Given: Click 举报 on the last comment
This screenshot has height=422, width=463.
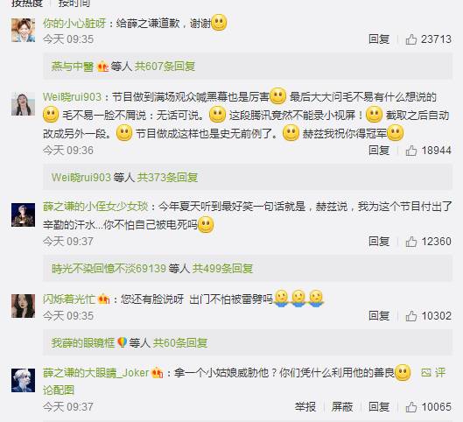Looking at the screenshot, I should [x=305, y=407].
